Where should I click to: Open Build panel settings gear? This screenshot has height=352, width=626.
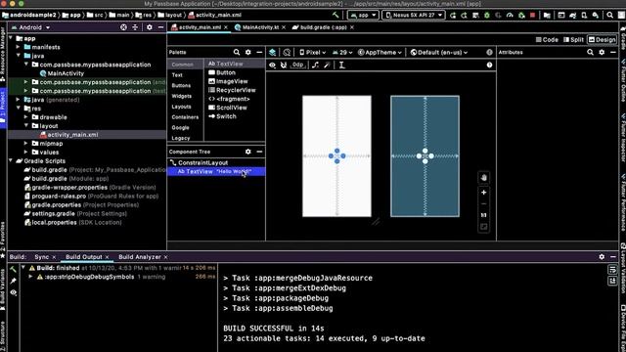pos(602,257)
